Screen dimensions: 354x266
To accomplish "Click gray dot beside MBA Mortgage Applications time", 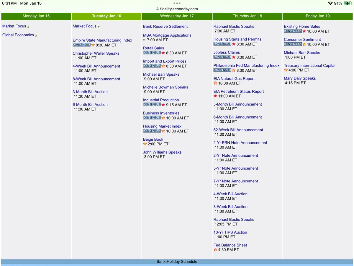I will [x=144, y=40].
